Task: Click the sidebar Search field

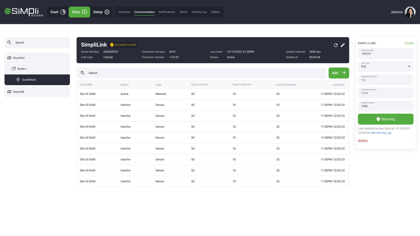Action: click(x=37, y=43)
